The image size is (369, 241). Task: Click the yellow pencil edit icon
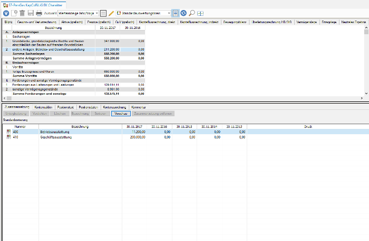(x=111, y=13)
